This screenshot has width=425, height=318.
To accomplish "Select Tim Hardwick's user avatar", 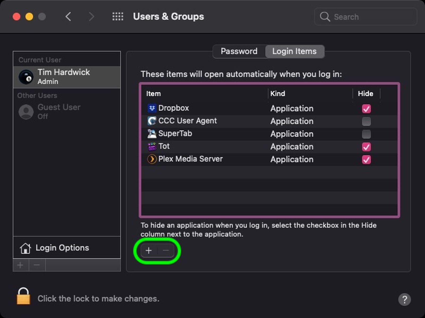I will [x=26, y=77].
